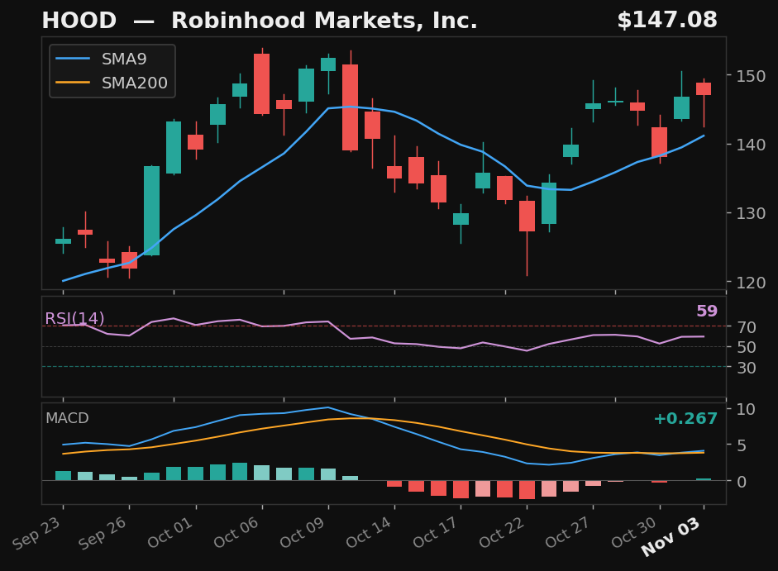
Task: Click the "Sep 23" date label
Action: 38,532
